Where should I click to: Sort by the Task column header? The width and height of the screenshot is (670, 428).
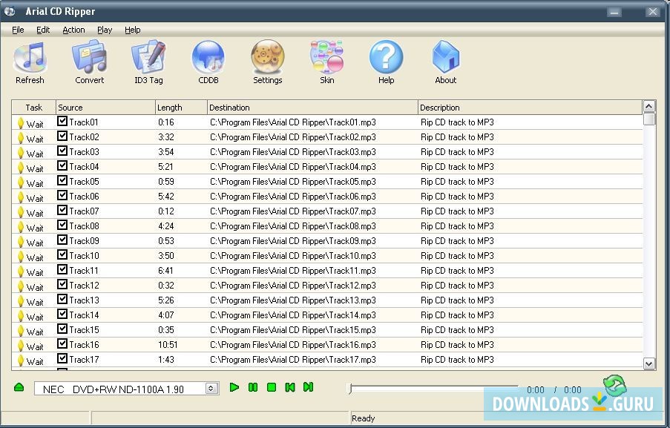tap(33, 108)
